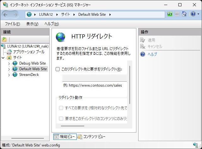Open ヘルプ link in 操作 pane
Image resolution: width=202 pixels, height=149 pixels.
tap(152, 54)
